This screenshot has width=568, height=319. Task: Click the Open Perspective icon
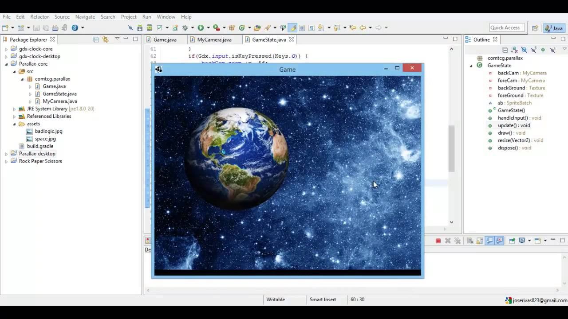pyautogui.click(x=535, y=28)
